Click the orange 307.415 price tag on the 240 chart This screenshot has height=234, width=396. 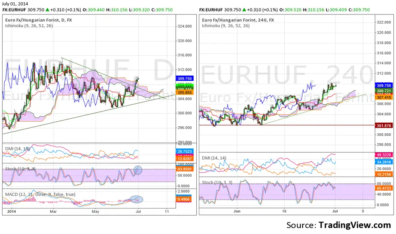384,97
